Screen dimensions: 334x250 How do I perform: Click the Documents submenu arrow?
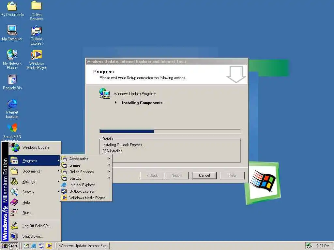click(x=58, y=171)
